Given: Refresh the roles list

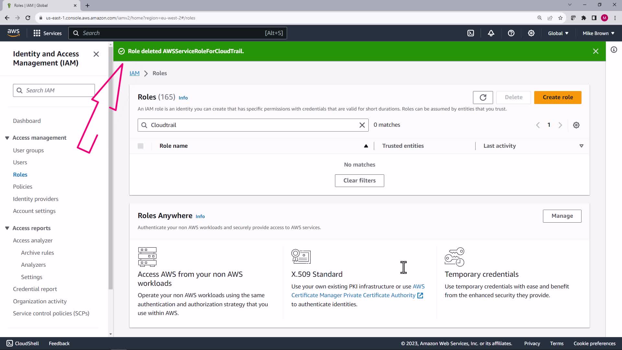Looking at the screenshot, I should coord(483,98).
